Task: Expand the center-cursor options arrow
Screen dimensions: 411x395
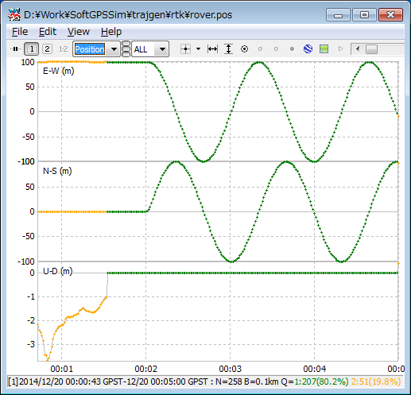Action: tap(198, 49)
